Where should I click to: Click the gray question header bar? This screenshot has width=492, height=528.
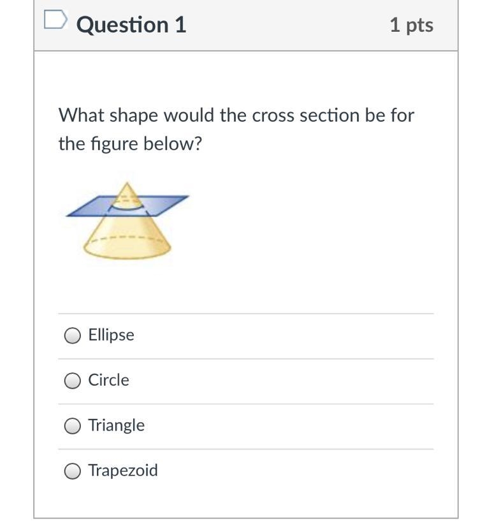pyautogui.click(x=246, y=26)
